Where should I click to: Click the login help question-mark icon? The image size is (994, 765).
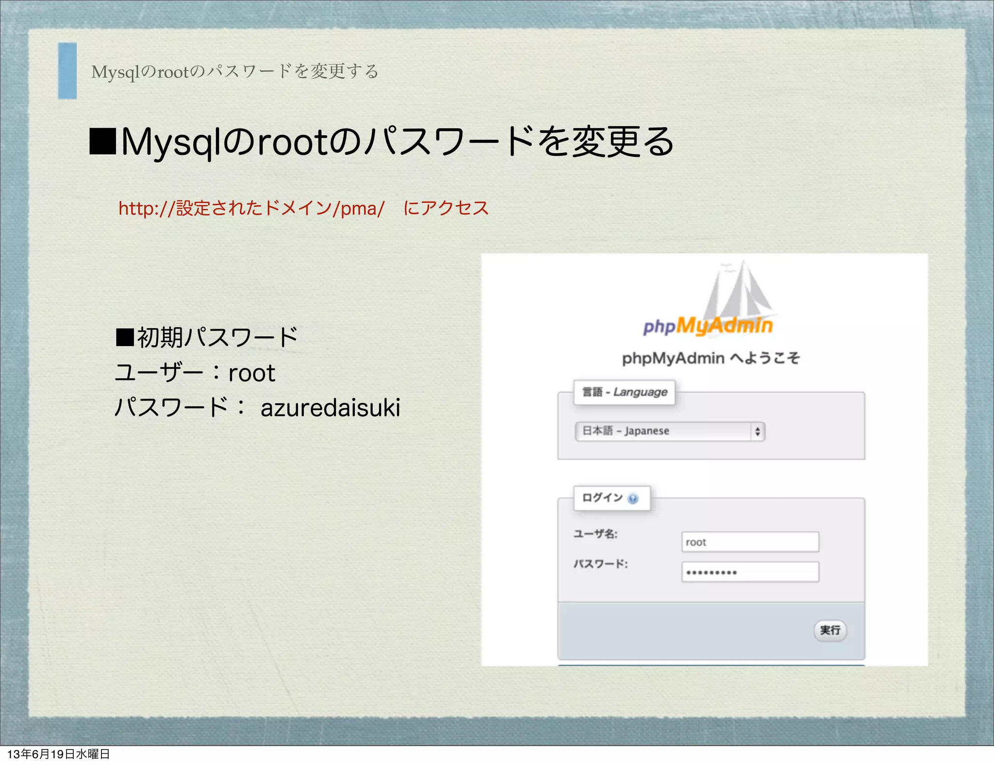pos(633,499)
